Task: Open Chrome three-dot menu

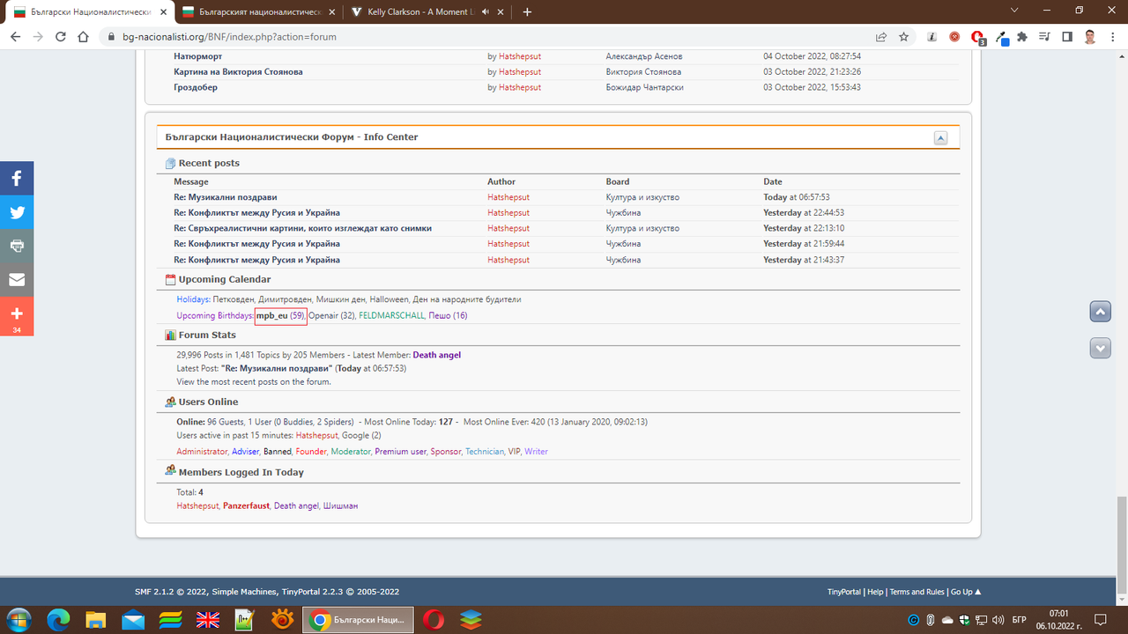Action: coord(1112,37)
